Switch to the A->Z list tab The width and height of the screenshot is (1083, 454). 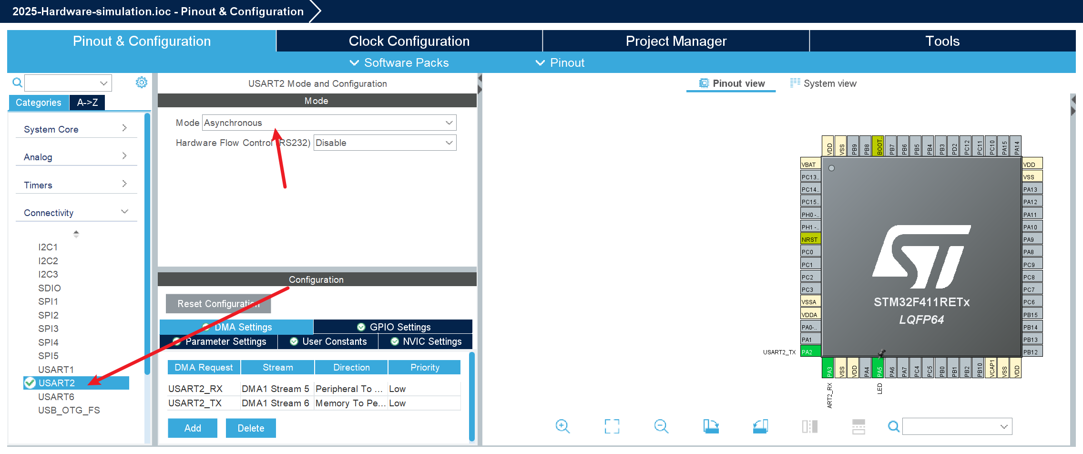pyautogui.click(x=87, y=102)
